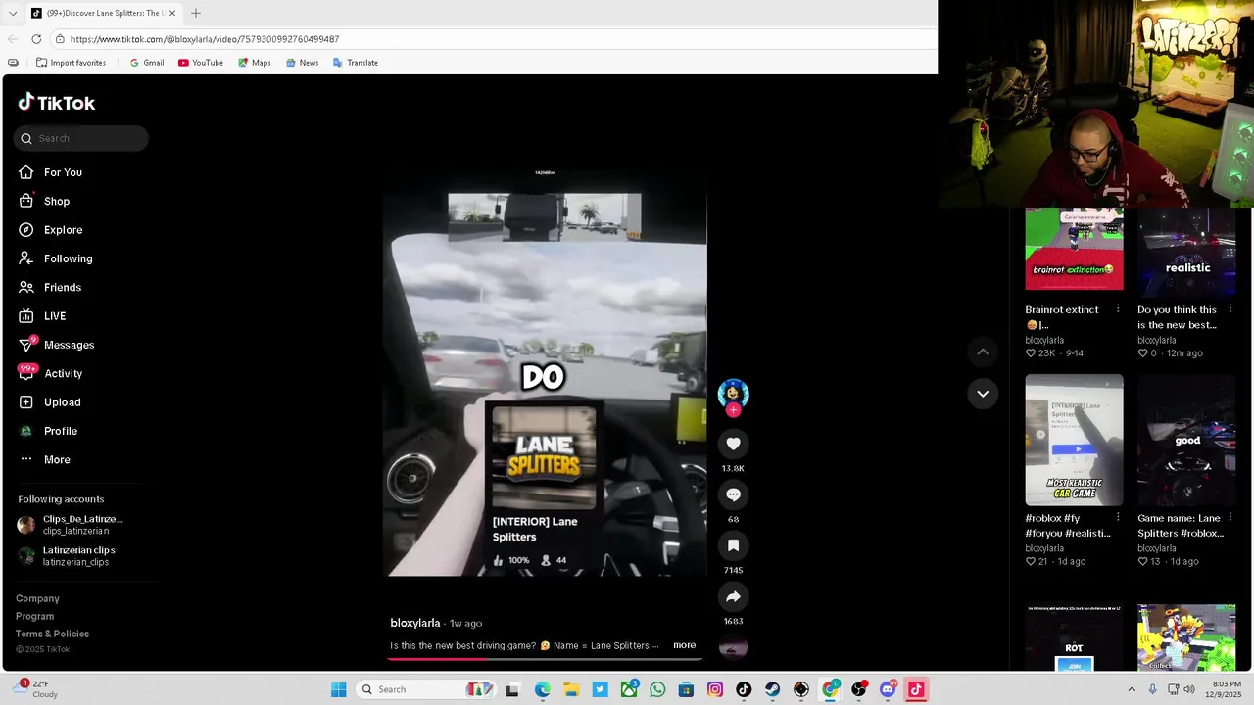This screenshot has width=1254, height=705.
Task: Open the Import favorites bookmark
Action: 71,63
